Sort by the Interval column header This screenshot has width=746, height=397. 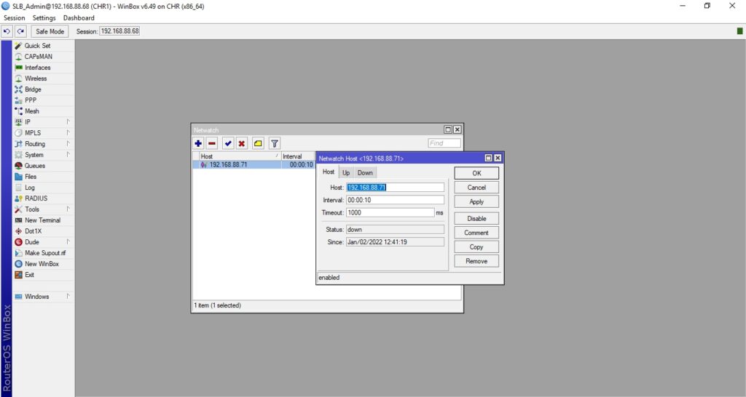(298, 156)
